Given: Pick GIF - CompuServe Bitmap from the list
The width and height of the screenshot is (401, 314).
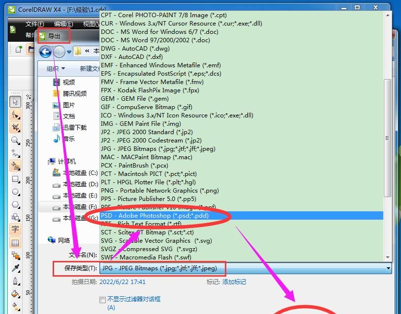Looking at the screenshot, I should pyautogui.click(x=242, y=107).
